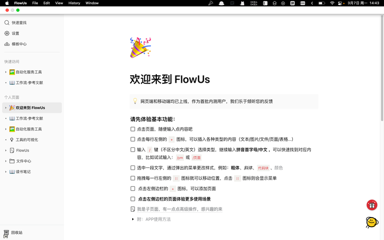Open the File menu
The image size is (384, 240).
click(x=35, y=3)
